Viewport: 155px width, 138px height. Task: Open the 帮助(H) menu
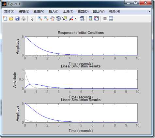115,11
